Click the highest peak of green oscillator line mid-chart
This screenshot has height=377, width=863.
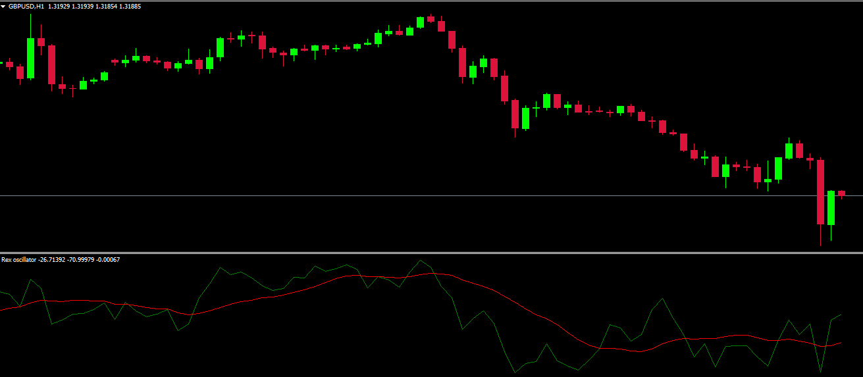[x=420, y=260]
